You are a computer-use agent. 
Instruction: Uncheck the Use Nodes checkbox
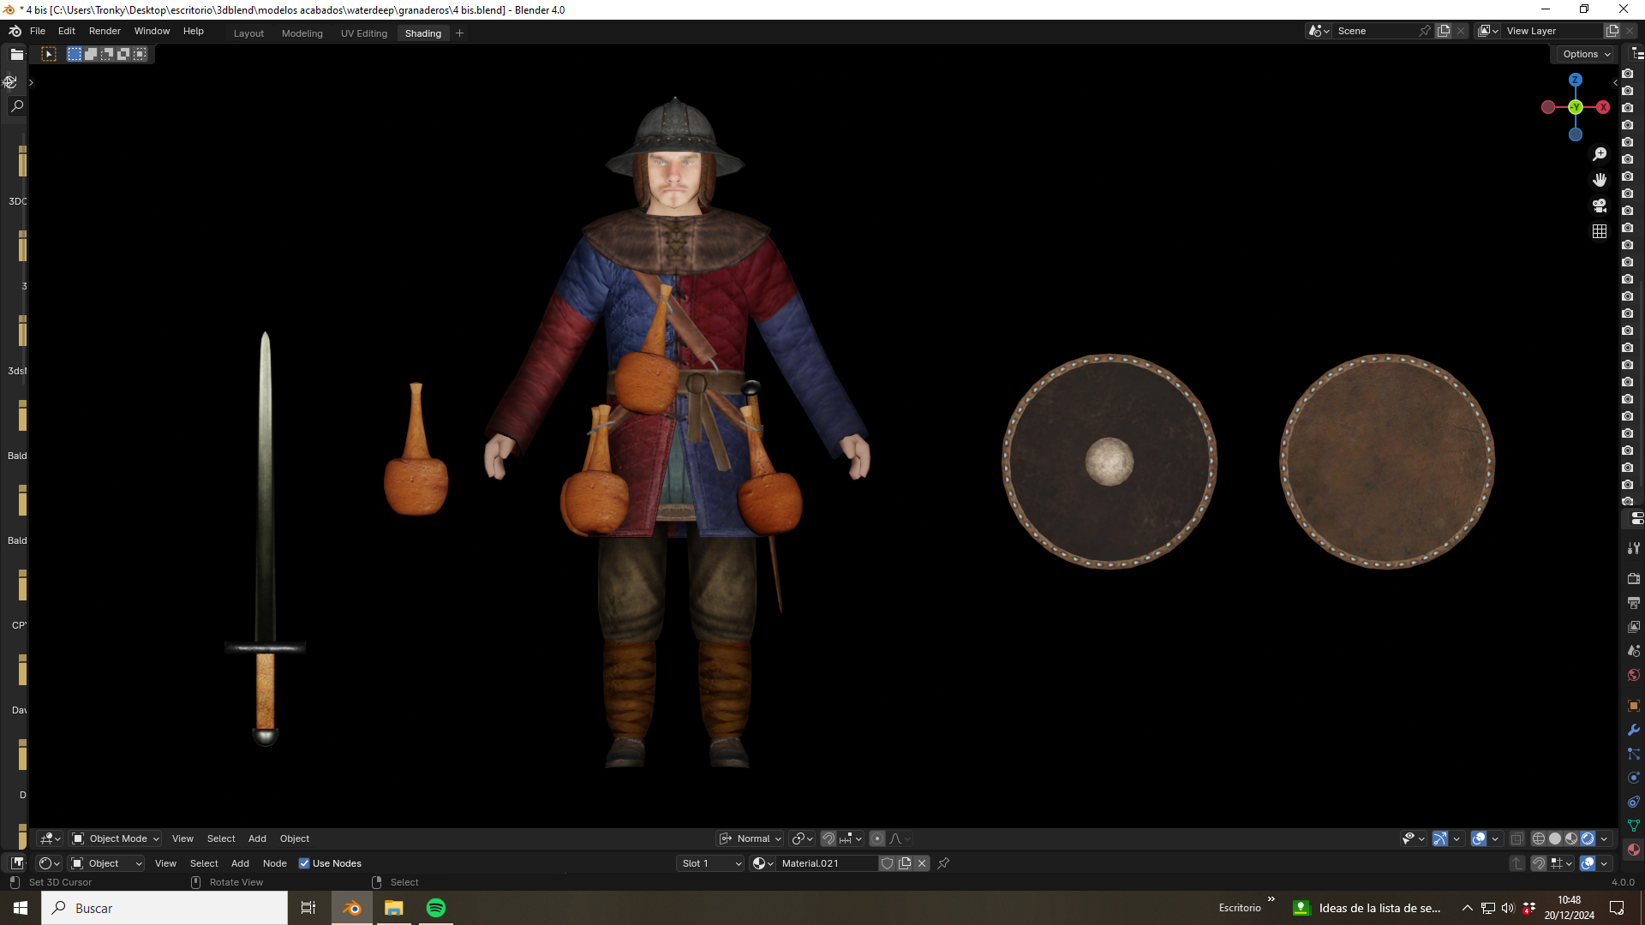click(x=304, y=863)
